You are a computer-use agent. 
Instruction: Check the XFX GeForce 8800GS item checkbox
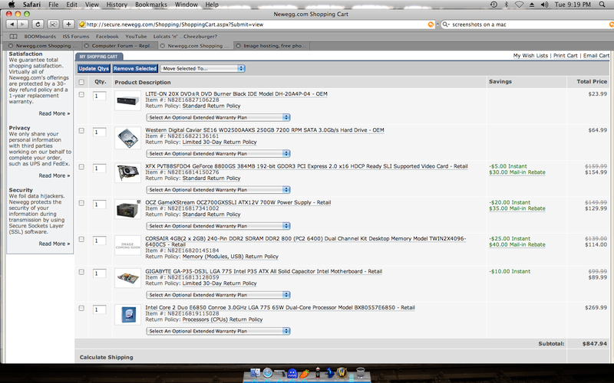pyautogui.click(x=81, y=167)
